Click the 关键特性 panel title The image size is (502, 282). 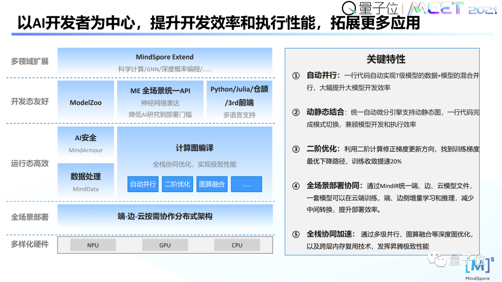pyautogui.click(x=386, y=59)
